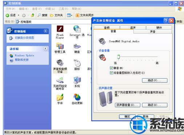The height and width of the screenshot is (135, 184).
Task: Open the 键盘 keyboard icon
Action: coord(77,46)
